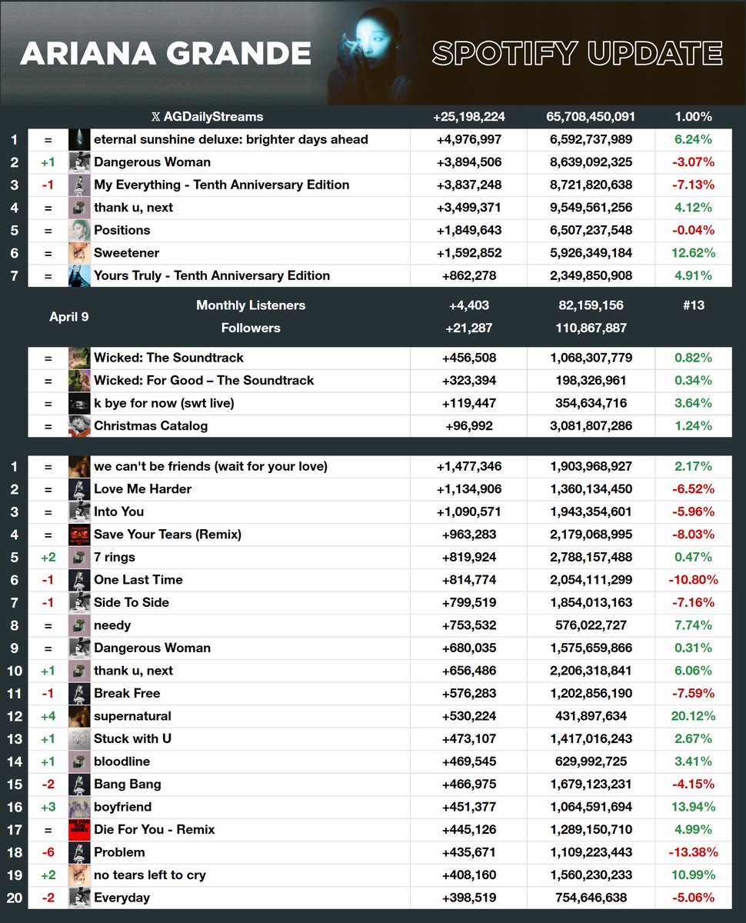Viewport: 746px width, 923px height.
Task: Click the Yours Truly album cover thumbnail
Action: tap(79, 275)
